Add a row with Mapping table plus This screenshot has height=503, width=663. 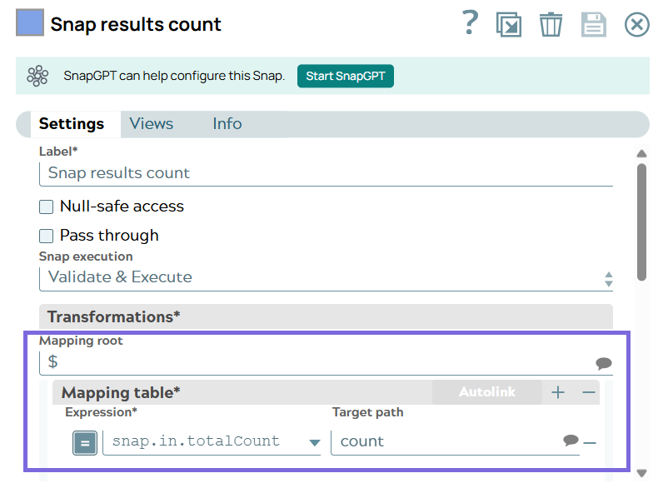click(x=558, y=392)
